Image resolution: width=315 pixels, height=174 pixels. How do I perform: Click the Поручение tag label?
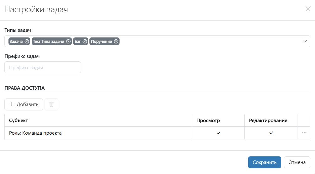[101, 42]
